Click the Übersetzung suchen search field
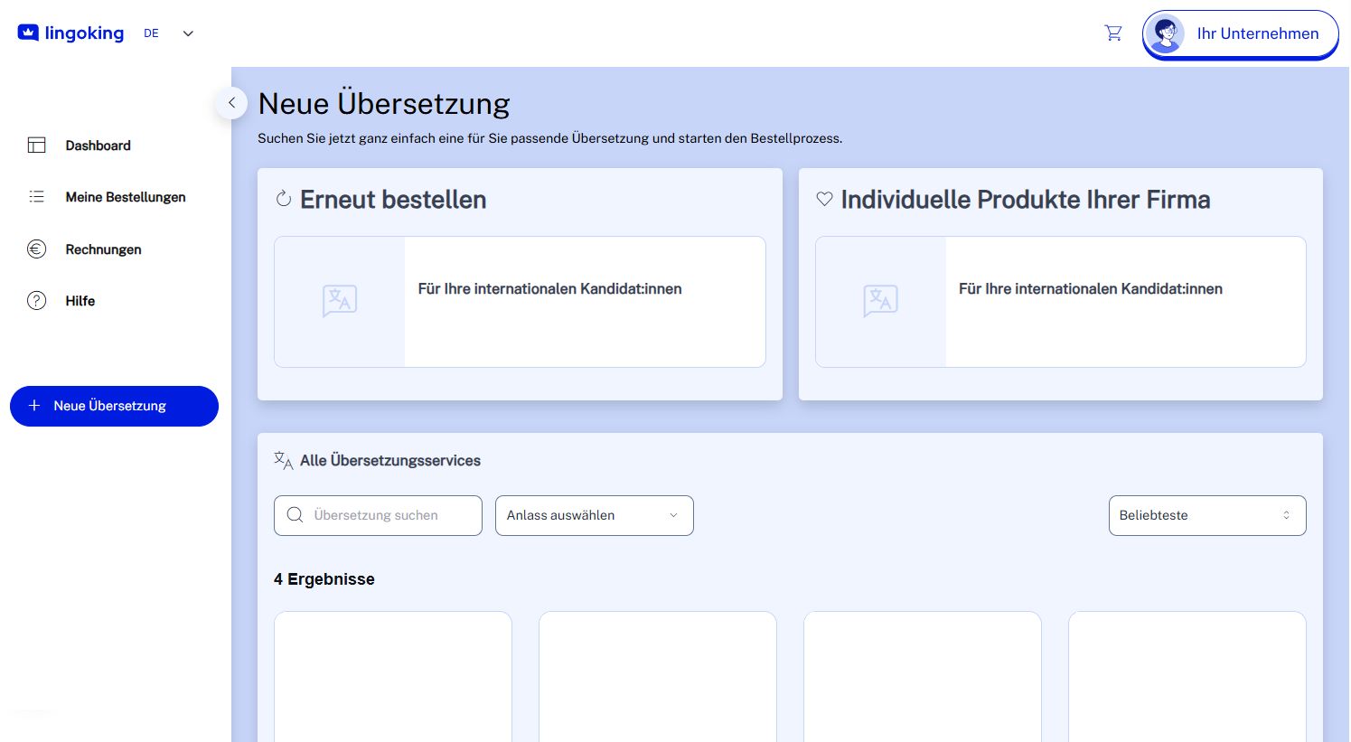This screenshot has width=1351, height=742. pyautogui.click(x=389, y=515)
